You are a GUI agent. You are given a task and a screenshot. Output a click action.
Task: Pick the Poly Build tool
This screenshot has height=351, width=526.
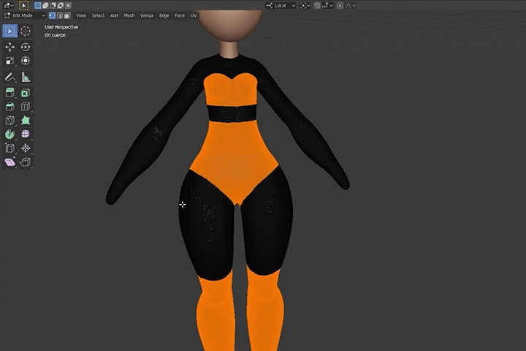point(26,121)
